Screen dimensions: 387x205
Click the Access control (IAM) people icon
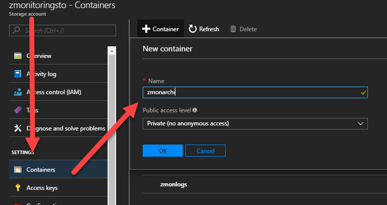[18, 92]
